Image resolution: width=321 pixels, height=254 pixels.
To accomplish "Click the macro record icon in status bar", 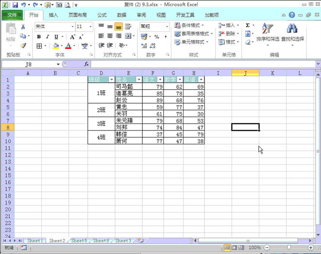I will (x=24, y=248).
